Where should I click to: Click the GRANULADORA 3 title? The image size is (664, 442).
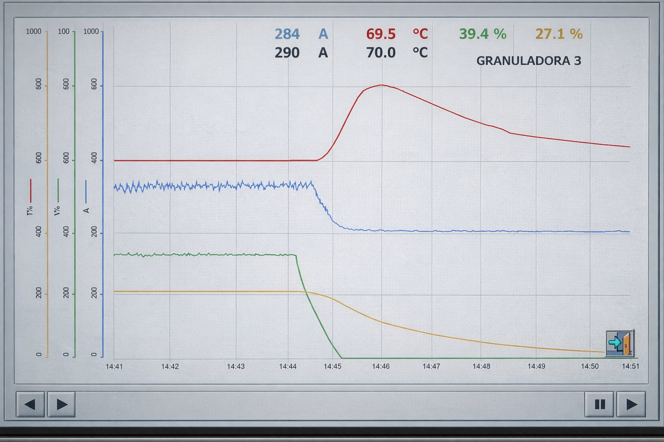[529, 61]
